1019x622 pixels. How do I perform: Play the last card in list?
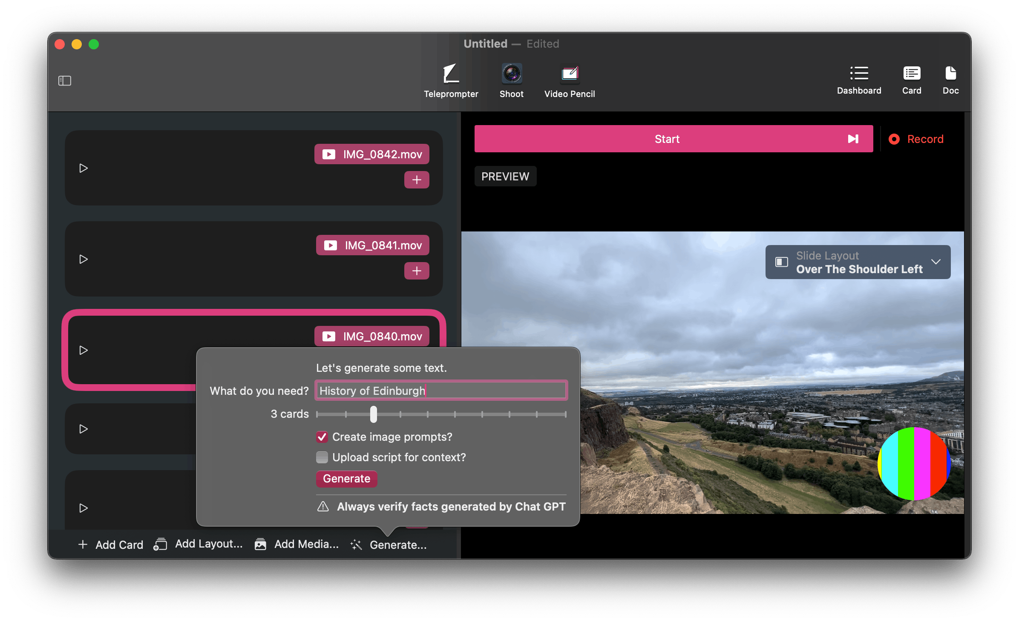(83, 508)
